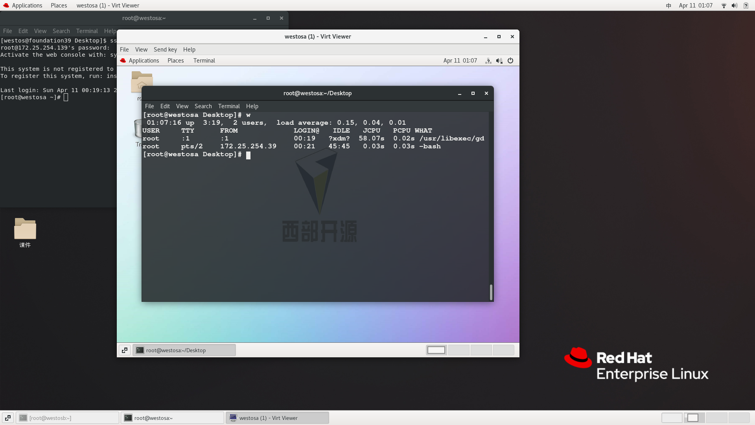Image resolution: width=755 pixels, height=425 pixels.
Task: Open Virt Viewer View menu
Action: [141, 50]
